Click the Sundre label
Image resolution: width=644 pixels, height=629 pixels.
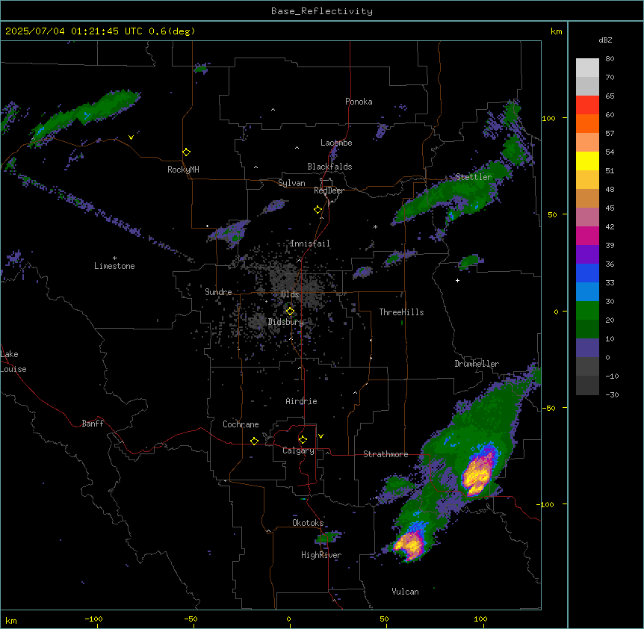click(218, 292)
